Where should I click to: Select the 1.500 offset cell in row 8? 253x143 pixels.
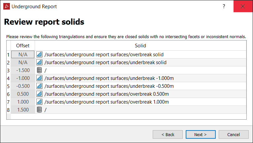click(x=23, y=110)
